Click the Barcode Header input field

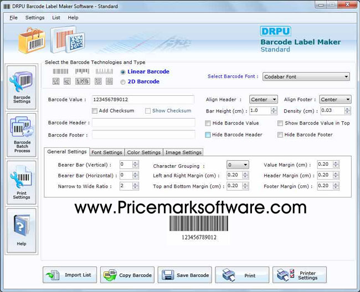click(143, 122)
